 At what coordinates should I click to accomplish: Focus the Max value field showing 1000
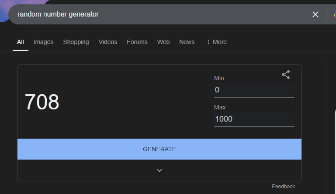(254, 119)
